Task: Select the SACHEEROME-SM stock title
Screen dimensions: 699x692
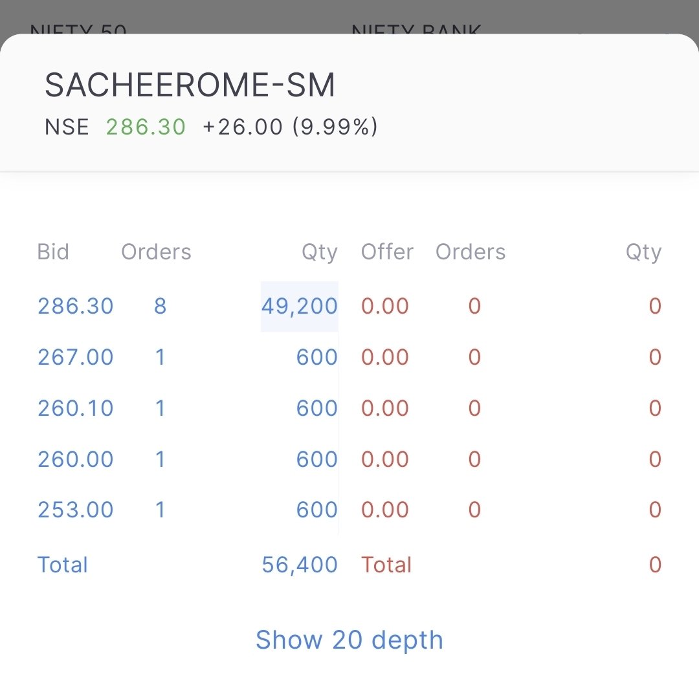Action: point(190,85)
